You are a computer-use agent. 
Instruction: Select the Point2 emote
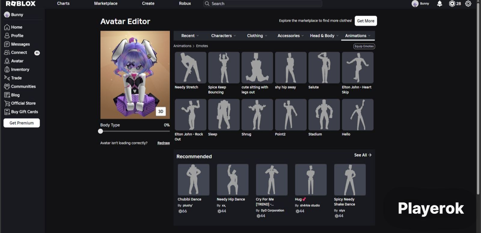291,115
